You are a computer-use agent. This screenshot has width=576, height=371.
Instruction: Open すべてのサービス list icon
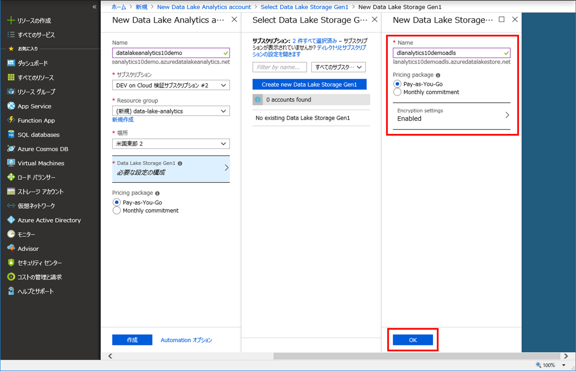pyautogui.click(x=11, y=34)
